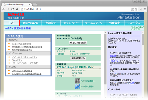Viewport: 148px width, 100px height.
Task: Open a new browser tab
Action: (35, 4)
